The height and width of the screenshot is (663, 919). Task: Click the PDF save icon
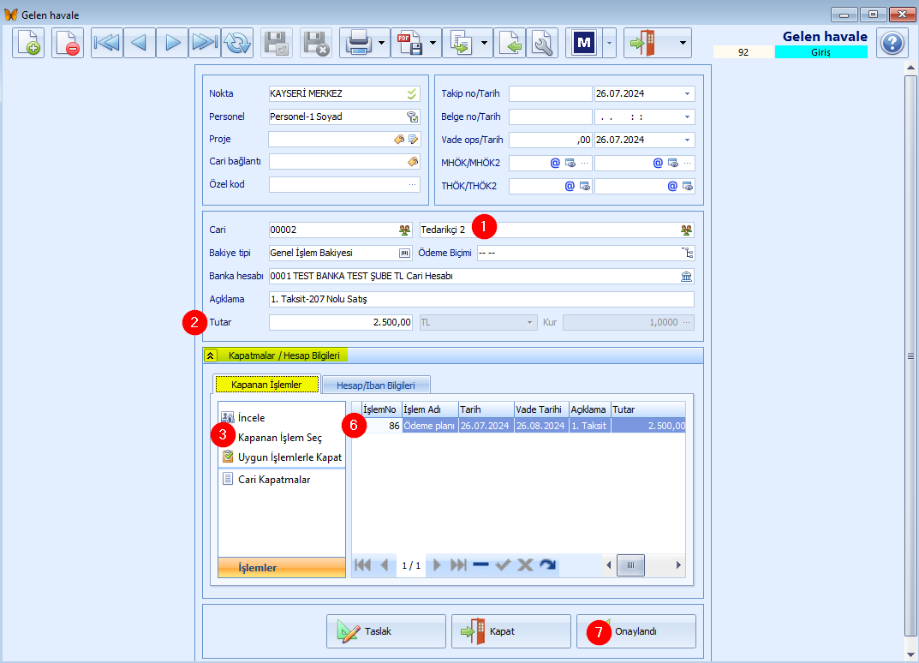pyautogui.click(x=409, y=43)
